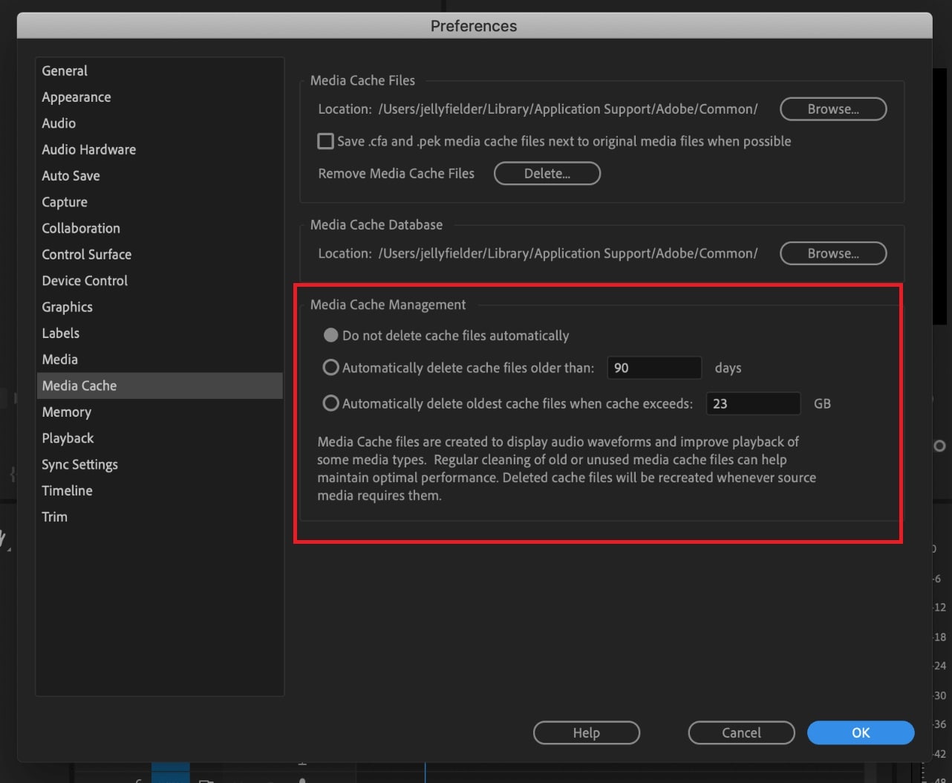This screenshot has width=952, height=783.
Task: Open Help for preferences
Action: [x=587, y=732]
